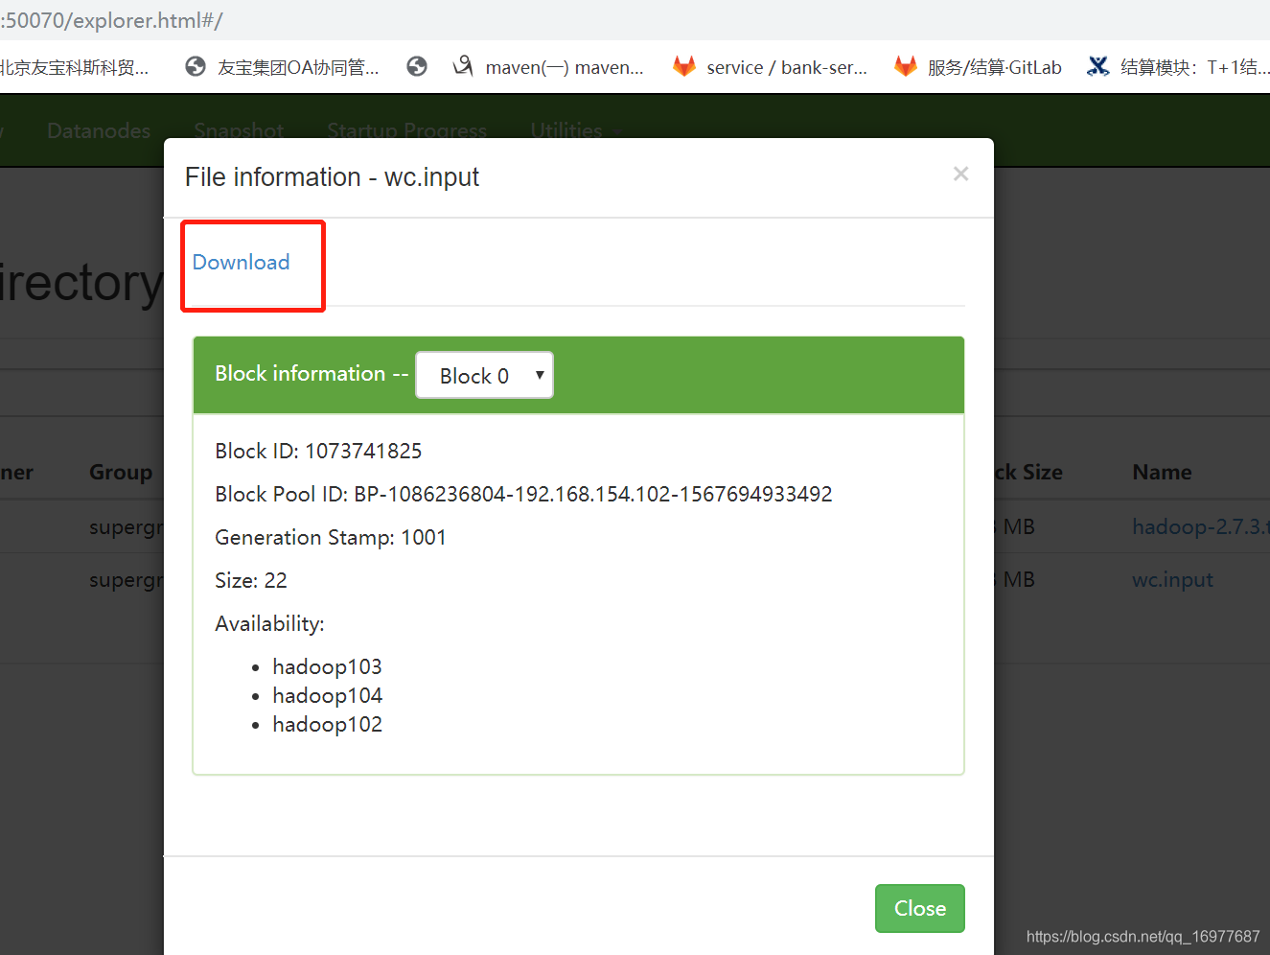Click the File information - wc.input title

tap(332, 177)
